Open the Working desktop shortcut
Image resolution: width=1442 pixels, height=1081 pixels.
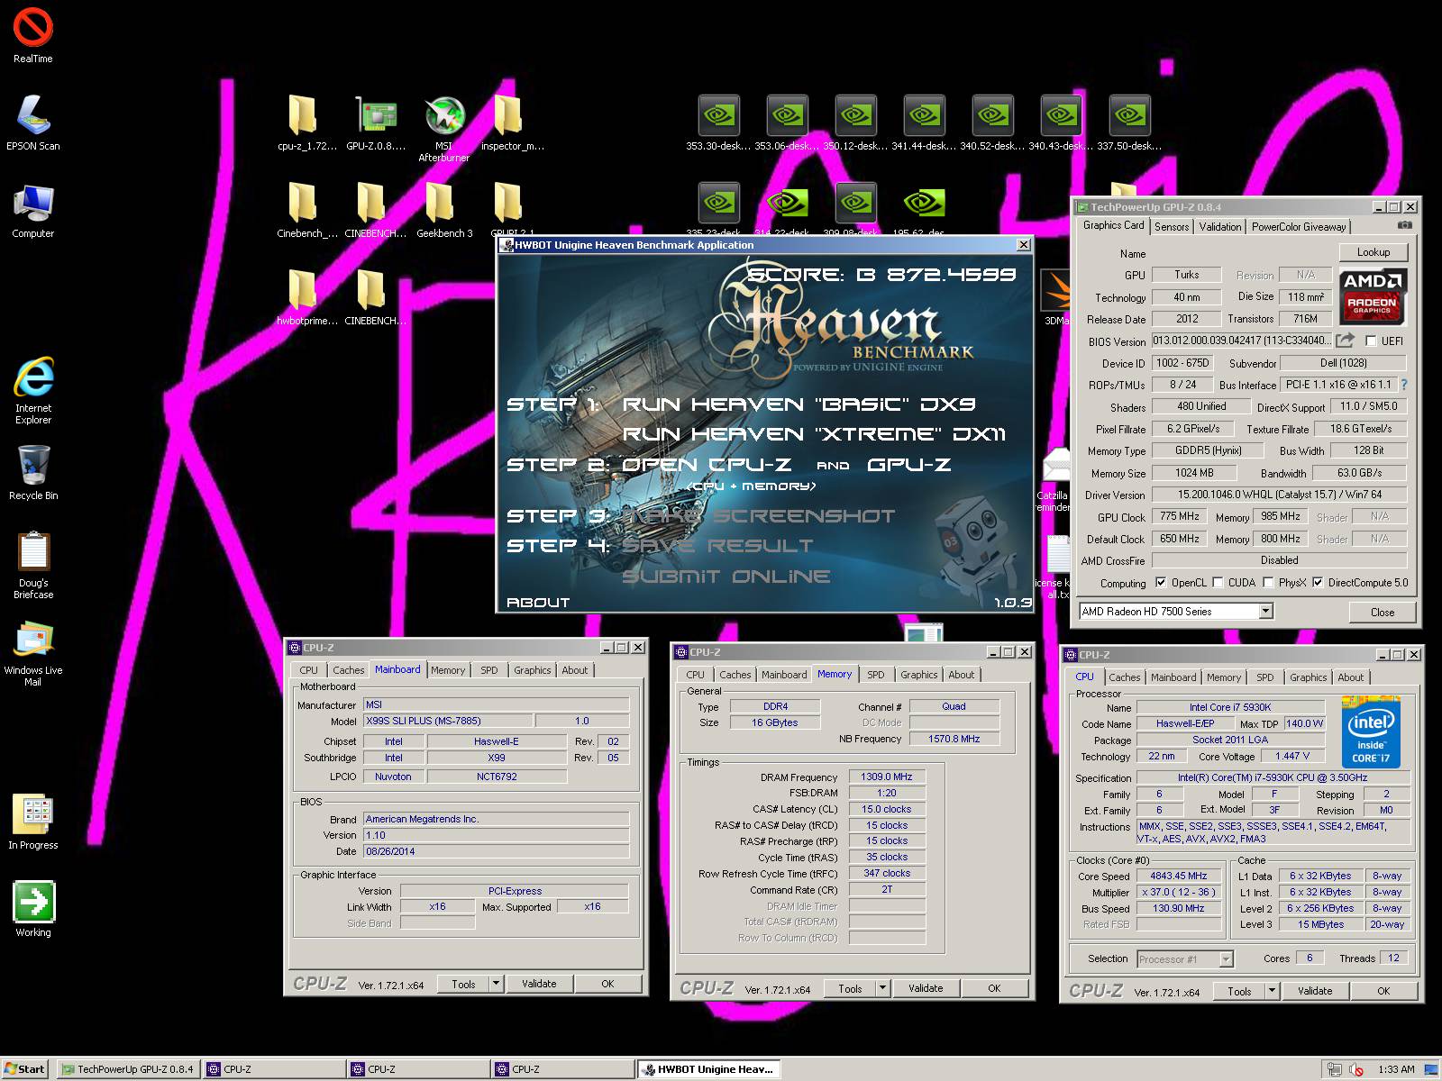(x=33, y=909)
